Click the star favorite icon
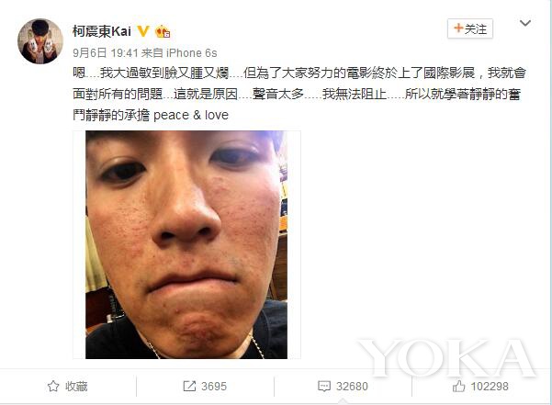 coord(53,386)
